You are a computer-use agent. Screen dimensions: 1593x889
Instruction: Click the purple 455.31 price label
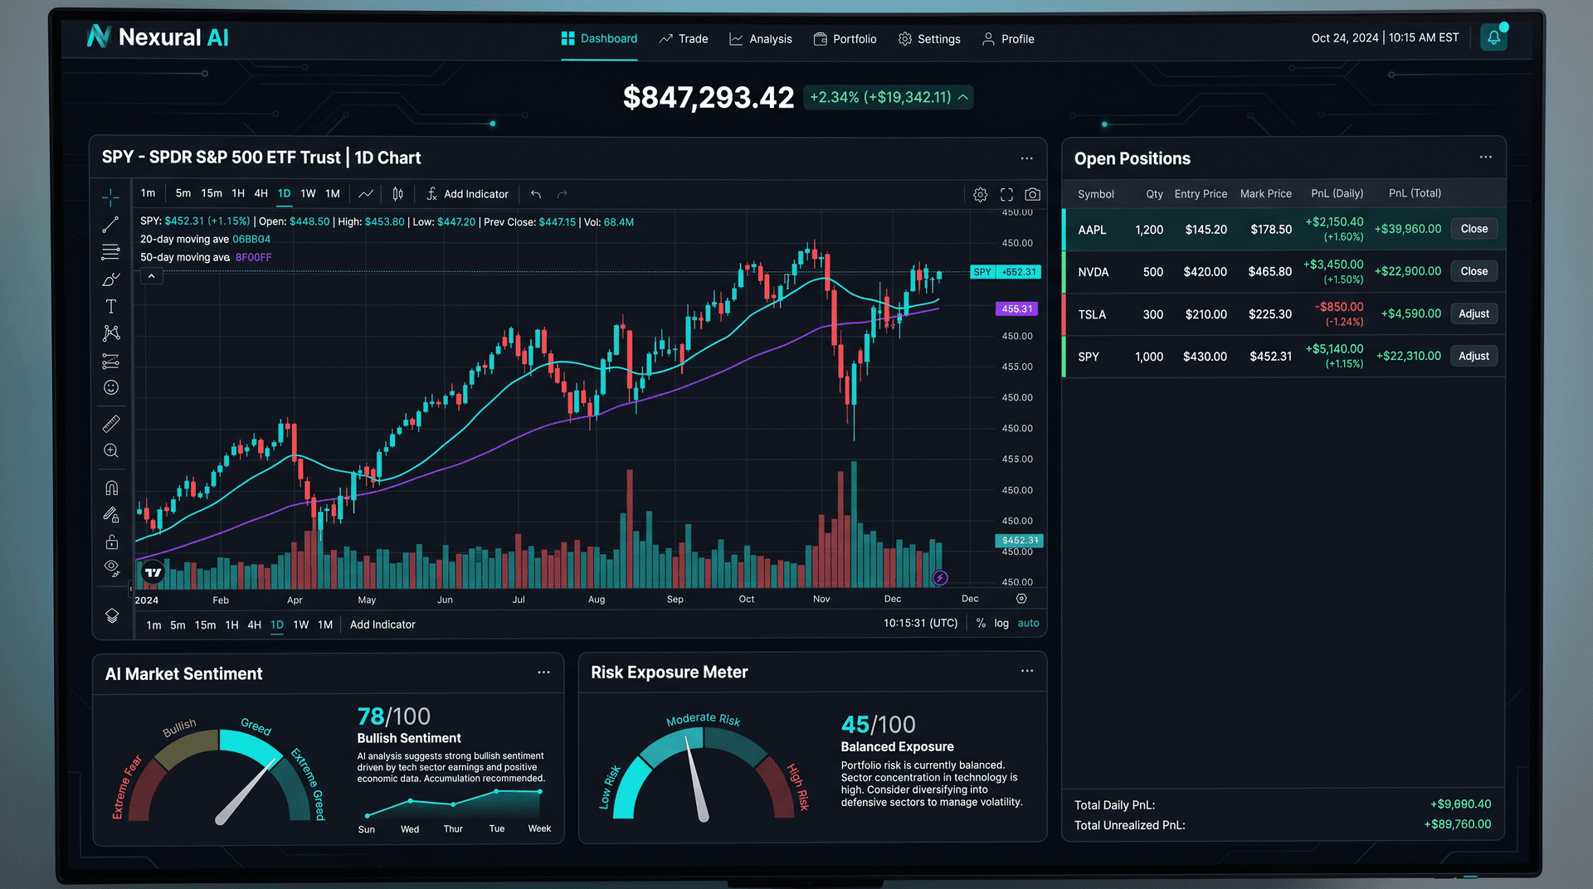pyautogui.click(x=1016, y=308)
